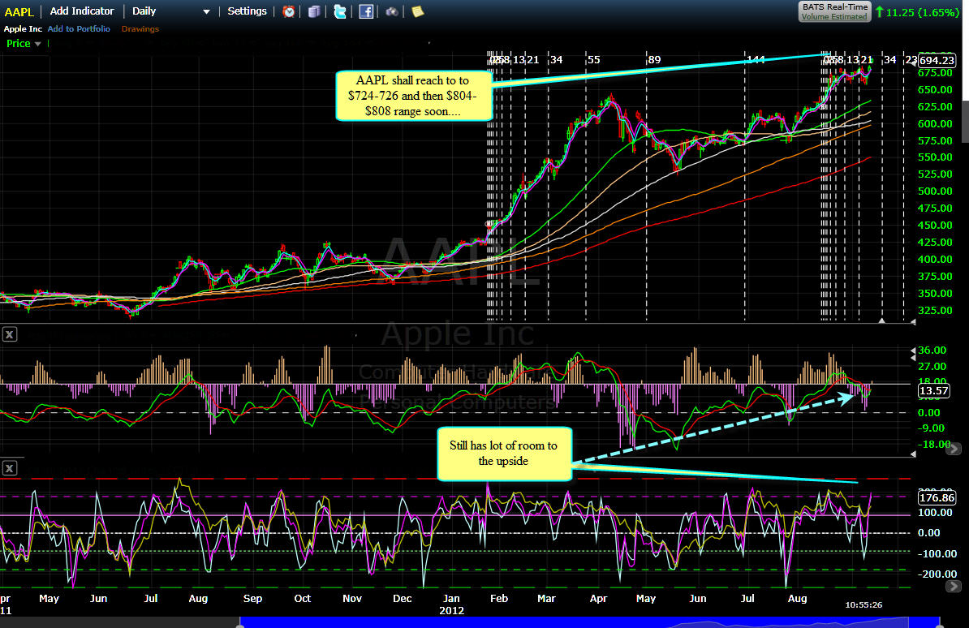This screenshot has width=969, height=628.
Task: Click the 500.00 price axis label
Action: click(x=934, y=191)
